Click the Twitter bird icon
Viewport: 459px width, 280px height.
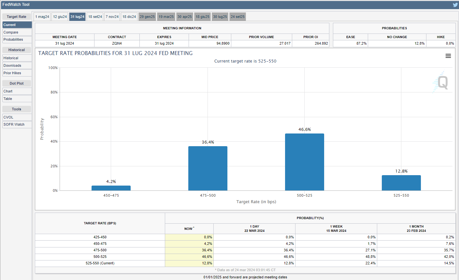click(455, 5)
